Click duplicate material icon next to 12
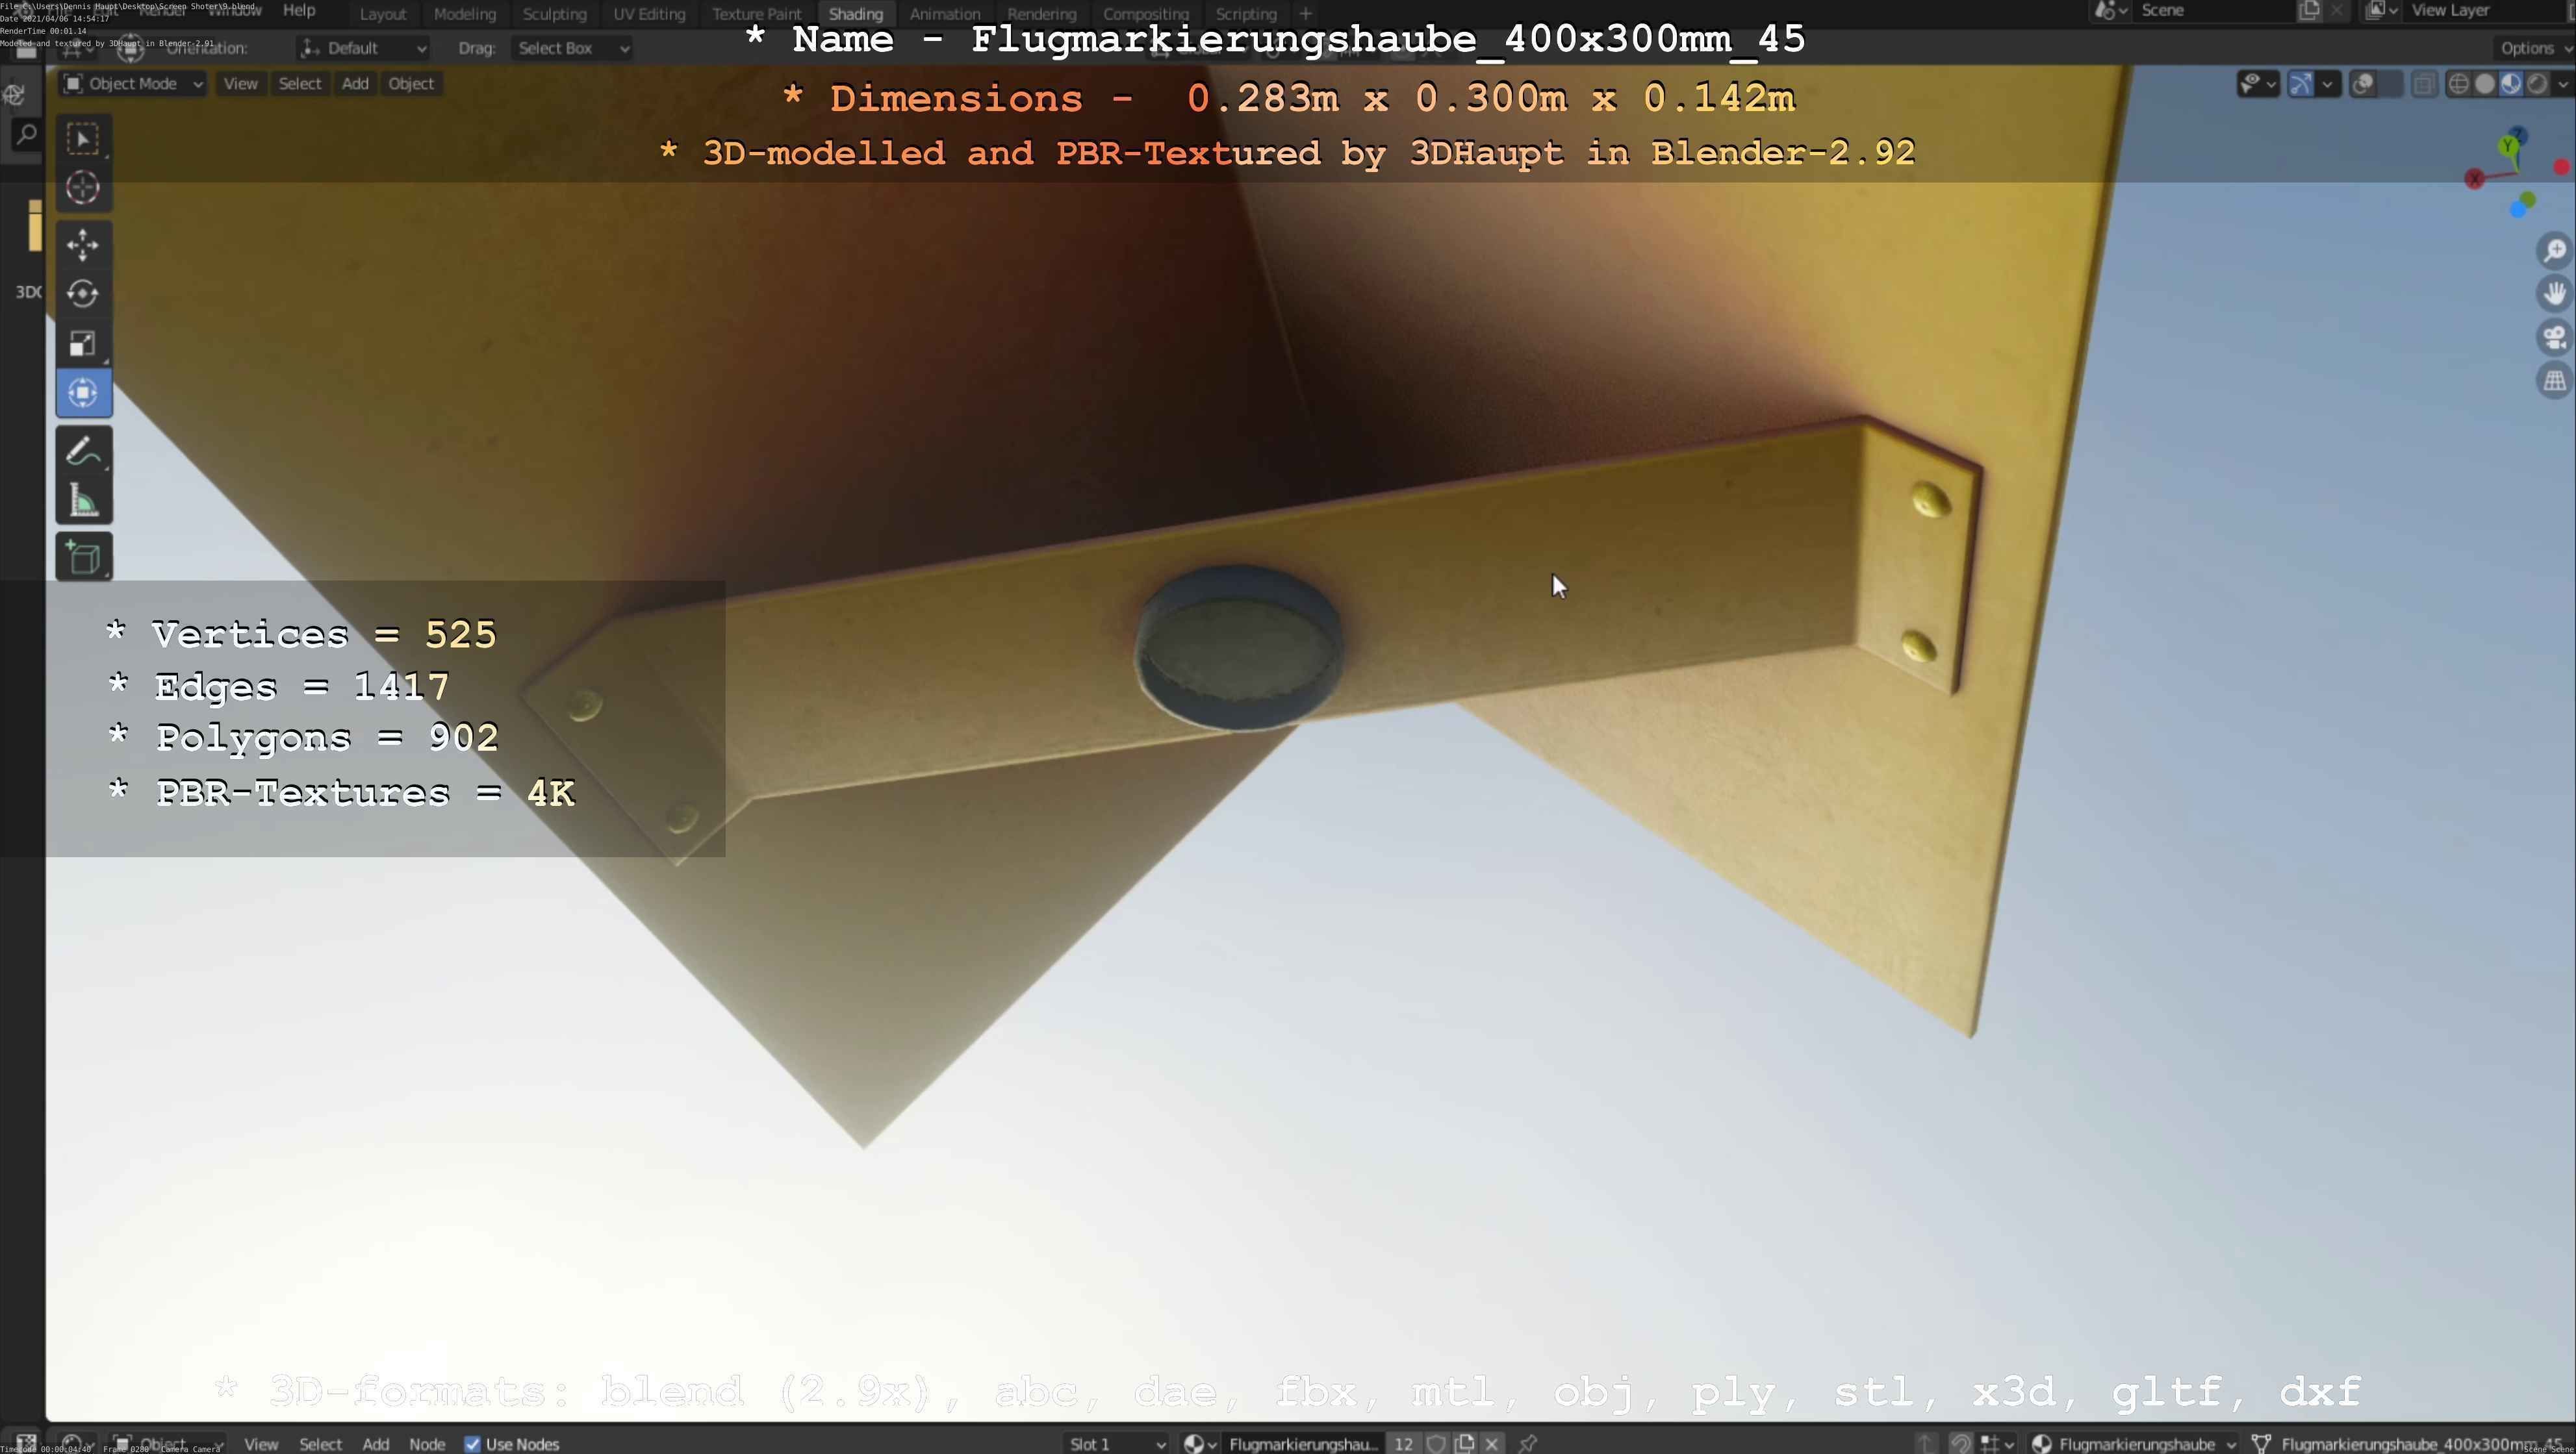Image resolution: width=2576 pixels, height=1454 pixels. pos(1465,1443)
